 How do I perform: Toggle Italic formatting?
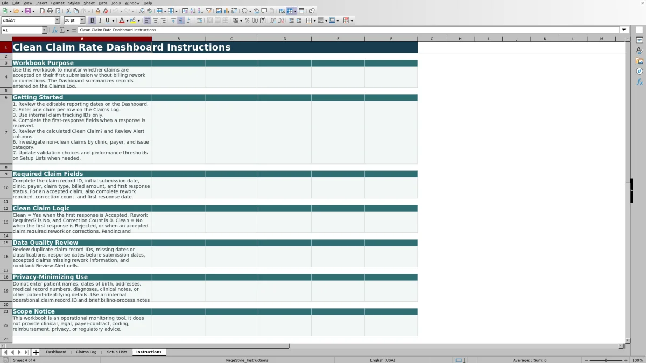[x=100, y=20]
